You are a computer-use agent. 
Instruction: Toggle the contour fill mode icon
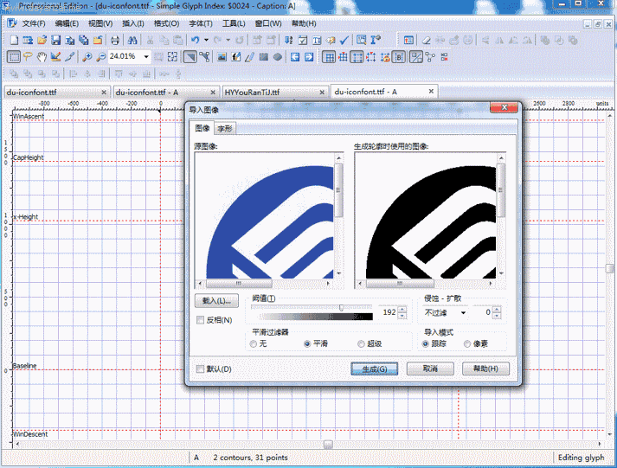click(190, 57)
